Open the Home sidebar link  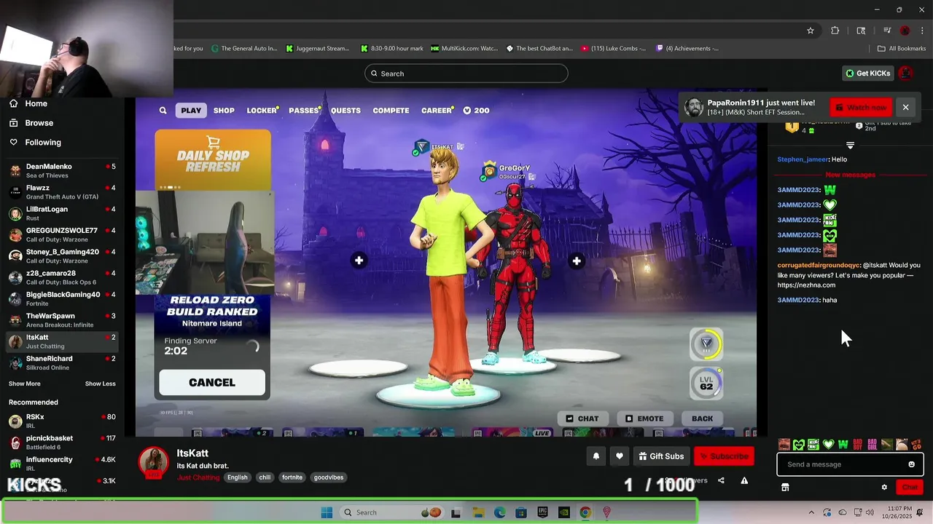tap(29, 103)
